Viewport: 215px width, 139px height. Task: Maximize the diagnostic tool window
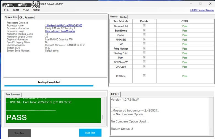click(200, 4)
